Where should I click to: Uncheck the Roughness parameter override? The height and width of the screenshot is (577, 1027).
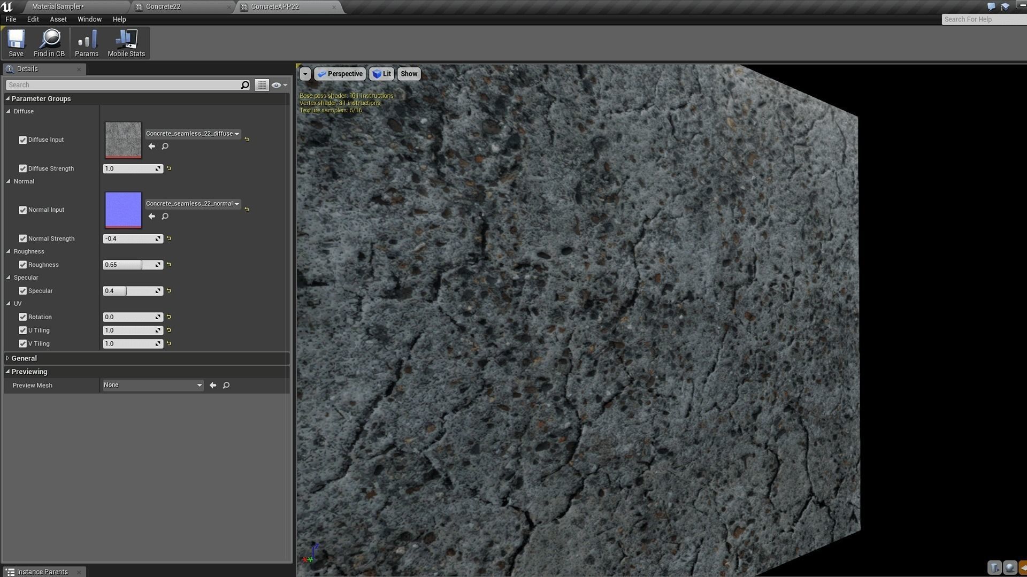coord(22,265)
